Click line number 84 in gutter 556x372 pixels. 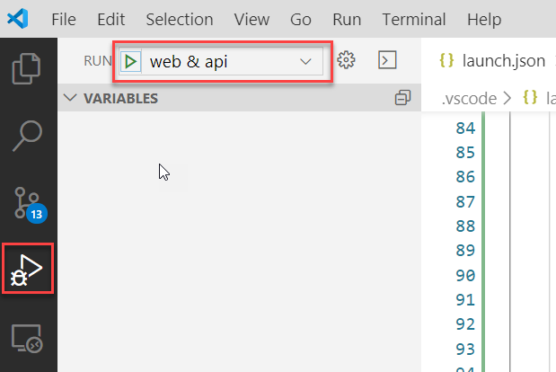click(465, 128)
